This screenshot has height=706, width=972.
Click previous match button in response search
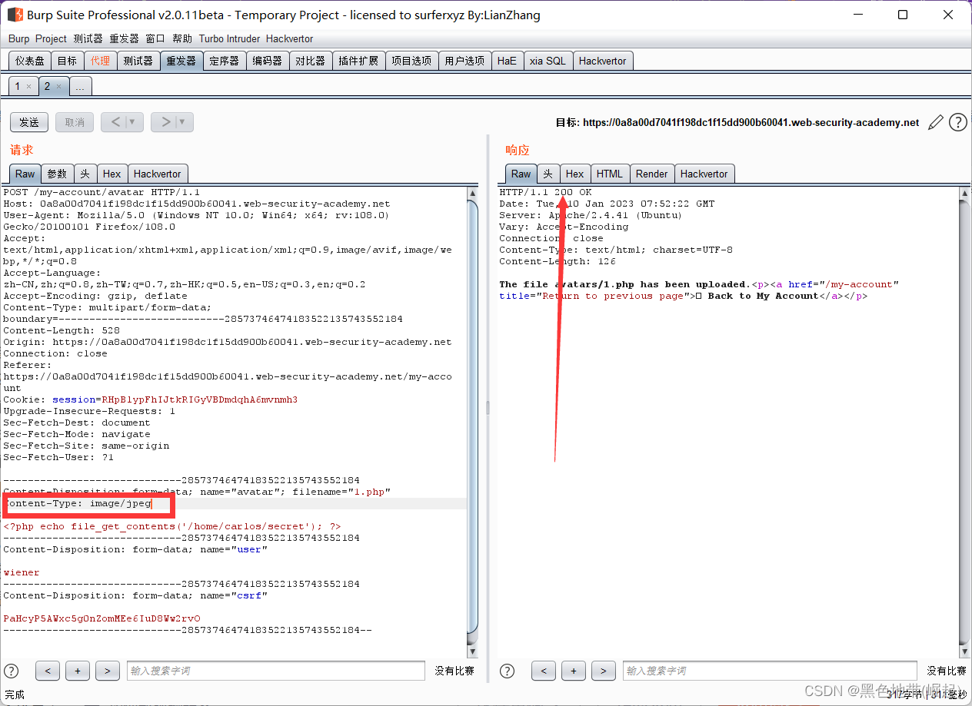tap(544, 671)
